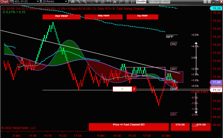Open the strategies line-graph icon
This screenshot has height=138, width=223.
(x=121, y=1)
